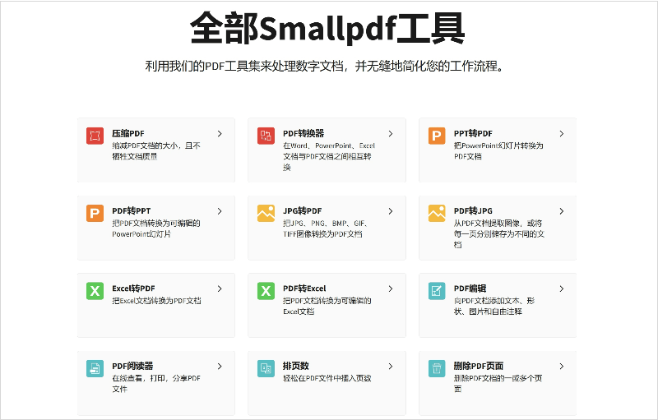Click the subtitle 利用我们的PDF工具集
Image resolution: width=658 pixels, height=420 pixels.
(x=325, y=66)
